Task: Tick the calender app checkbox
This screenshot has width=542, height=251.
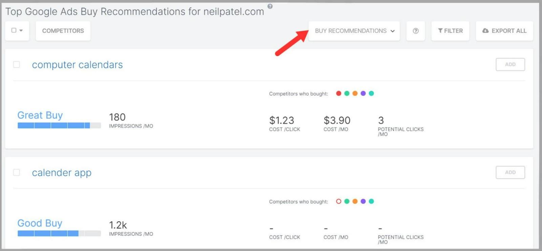Action: [x=16, y=173]
